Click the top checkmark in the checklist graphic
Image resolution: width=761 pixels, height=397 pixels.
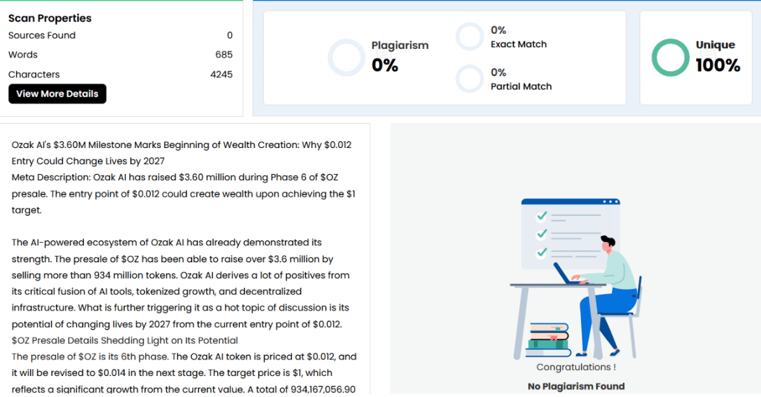tap(541, 216)
